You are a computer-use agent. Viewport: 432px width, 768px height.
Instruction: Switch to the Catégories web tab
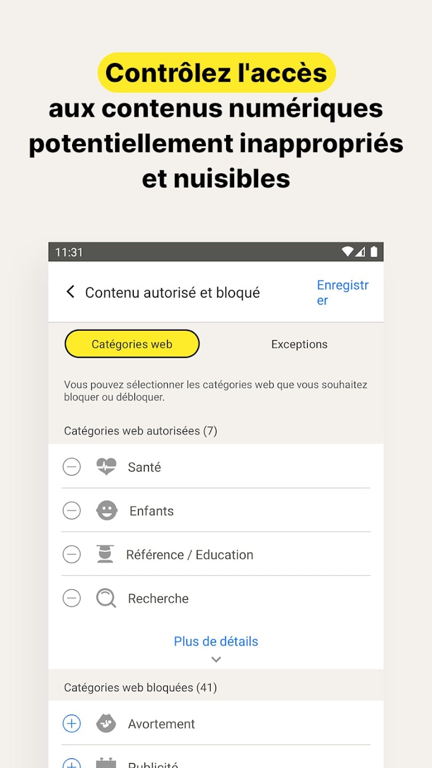pos(132,344)
